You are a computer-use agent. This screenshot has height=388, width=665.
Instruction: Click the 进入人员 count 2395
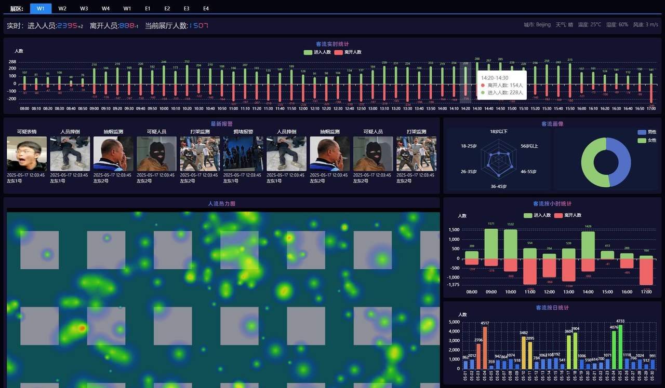[x=66, y=25]
